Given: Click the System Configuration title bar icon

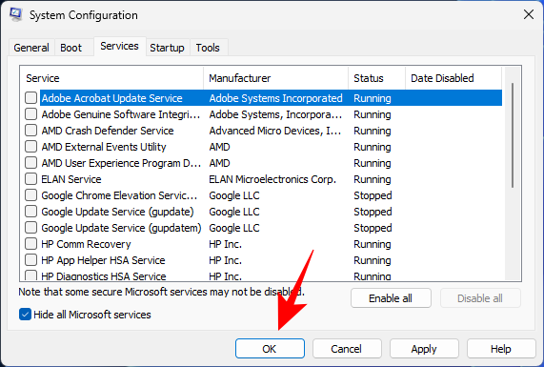Looking at the screenshot, I should tap(15, 14).
